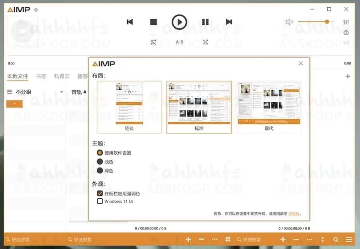Click the playlist more options ellipsis
The height and width of the screenshot is (249, 360).
(x=309, y=239)
